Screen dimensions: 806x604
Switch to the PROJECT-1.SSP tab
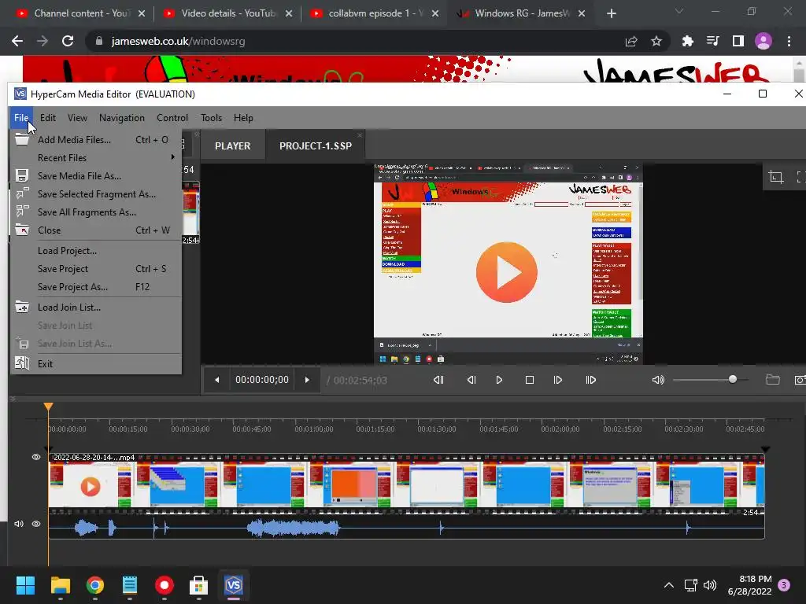point(315,145)
